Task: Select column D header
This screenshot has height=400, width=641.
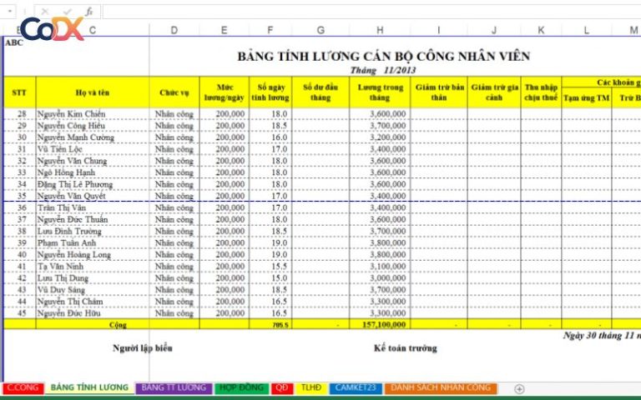Action: [174, 30]
